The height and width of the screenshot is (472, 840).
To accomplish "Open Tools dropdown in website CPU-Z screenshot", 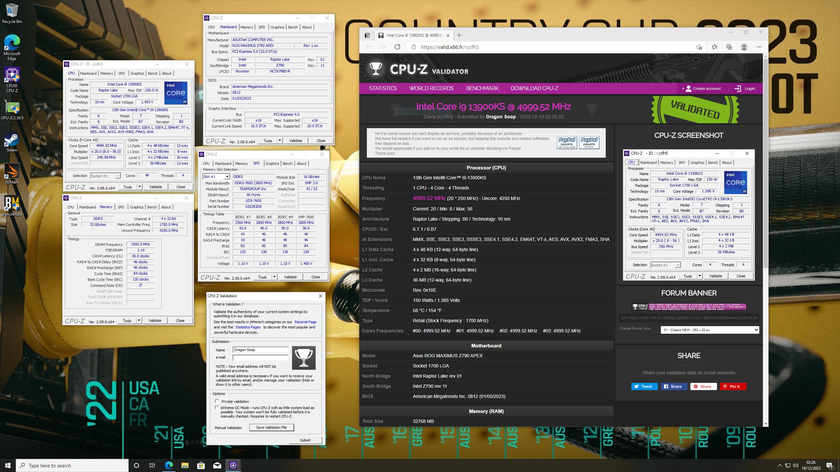I will click(x=699, y=276).
